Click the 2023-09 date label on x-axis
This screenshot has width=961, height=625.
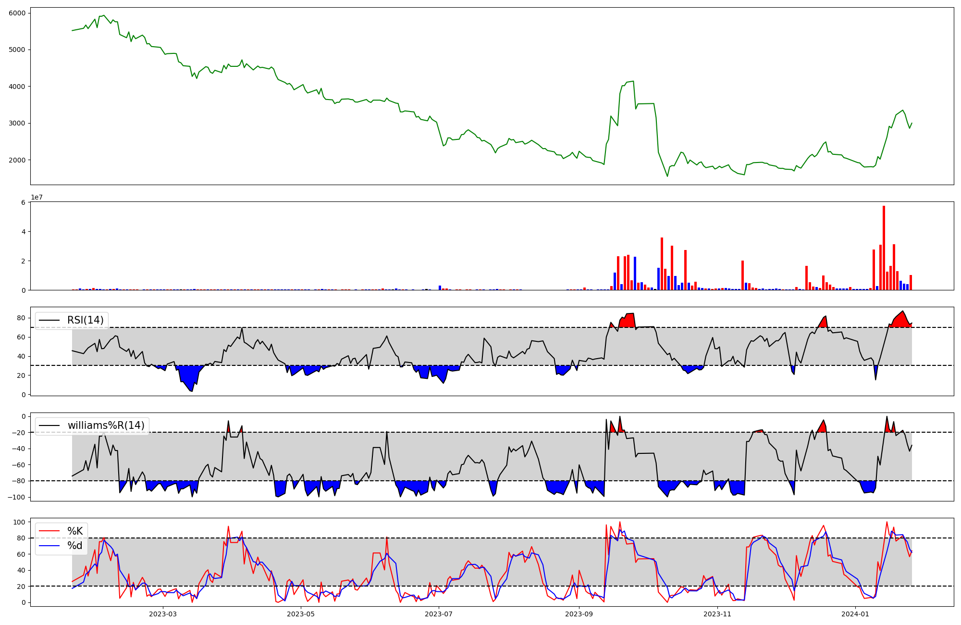(579, 614)
